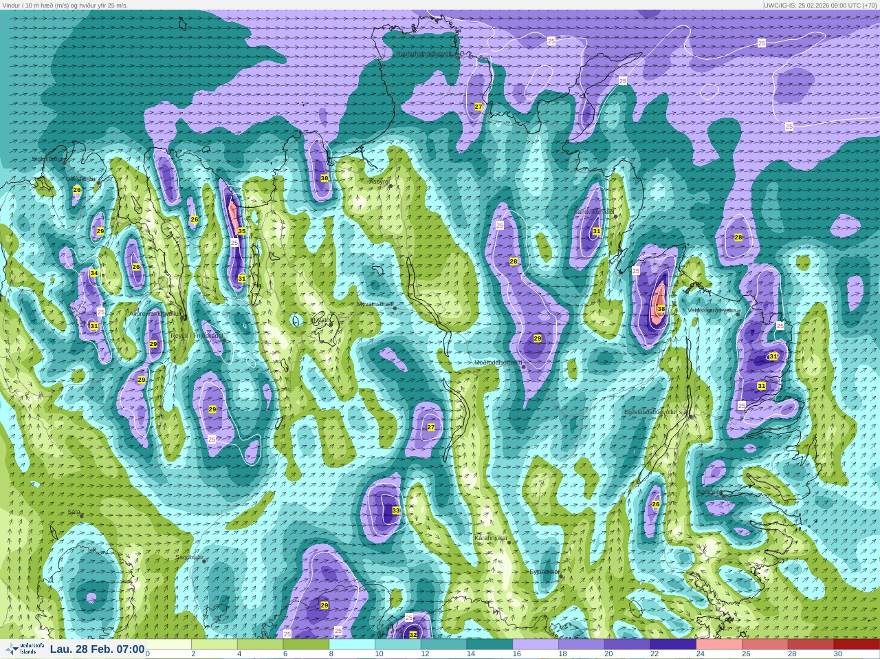The image size is (880, 659).
Task: Select the Ásbyrgi station label
Action: 379,182
